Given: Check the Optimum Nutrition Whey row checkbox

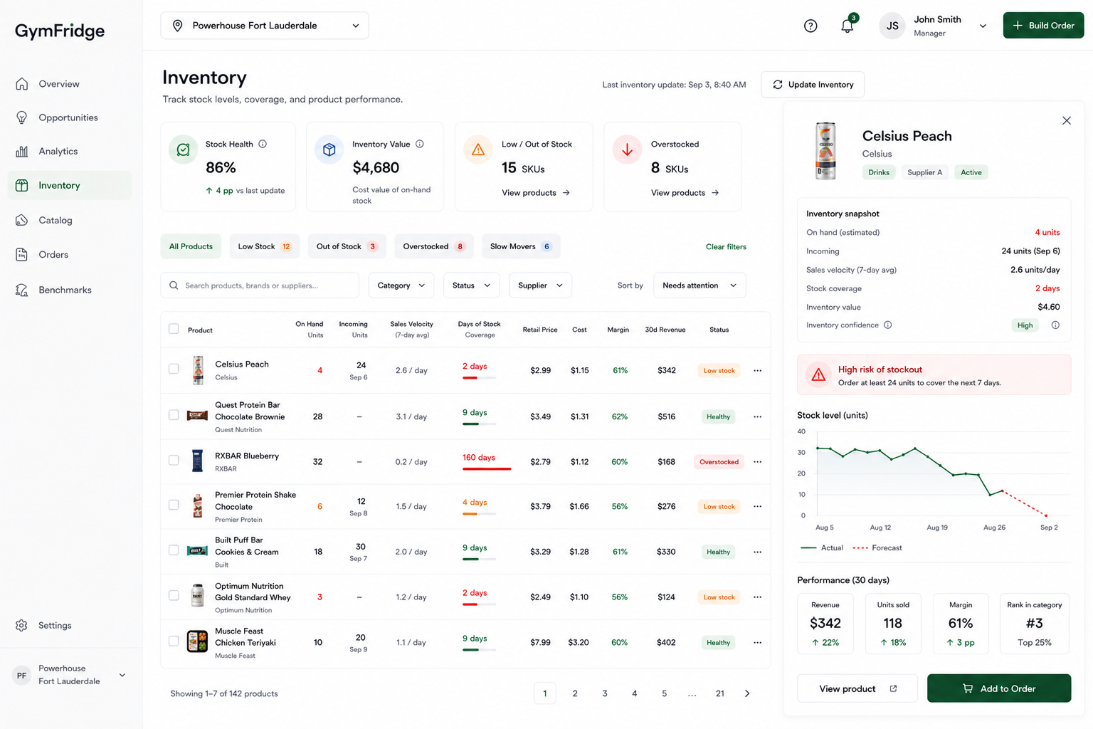Looking at the screenshot, I should [174, 595].
